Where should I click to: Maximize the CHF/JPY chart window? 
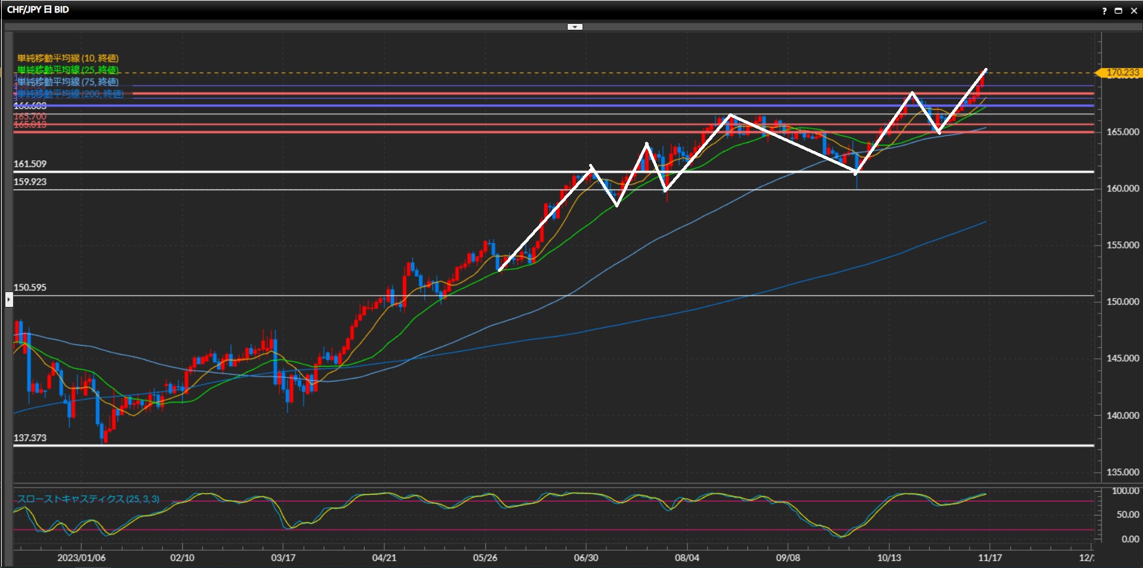point(1118,11)
